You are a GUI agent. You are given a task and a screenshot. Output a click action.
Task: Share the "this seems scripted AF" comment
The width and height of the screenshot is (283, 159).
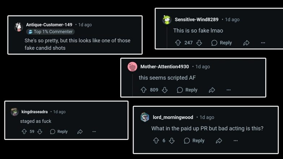coord(212,90)
